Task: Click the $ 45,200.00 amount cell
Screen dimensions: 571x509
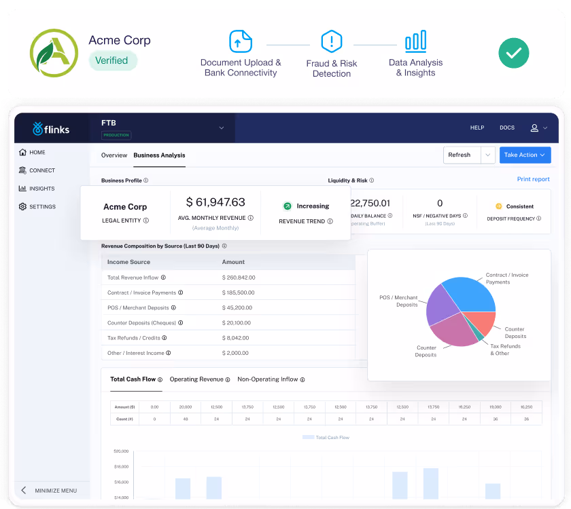Action: [237, 307]
